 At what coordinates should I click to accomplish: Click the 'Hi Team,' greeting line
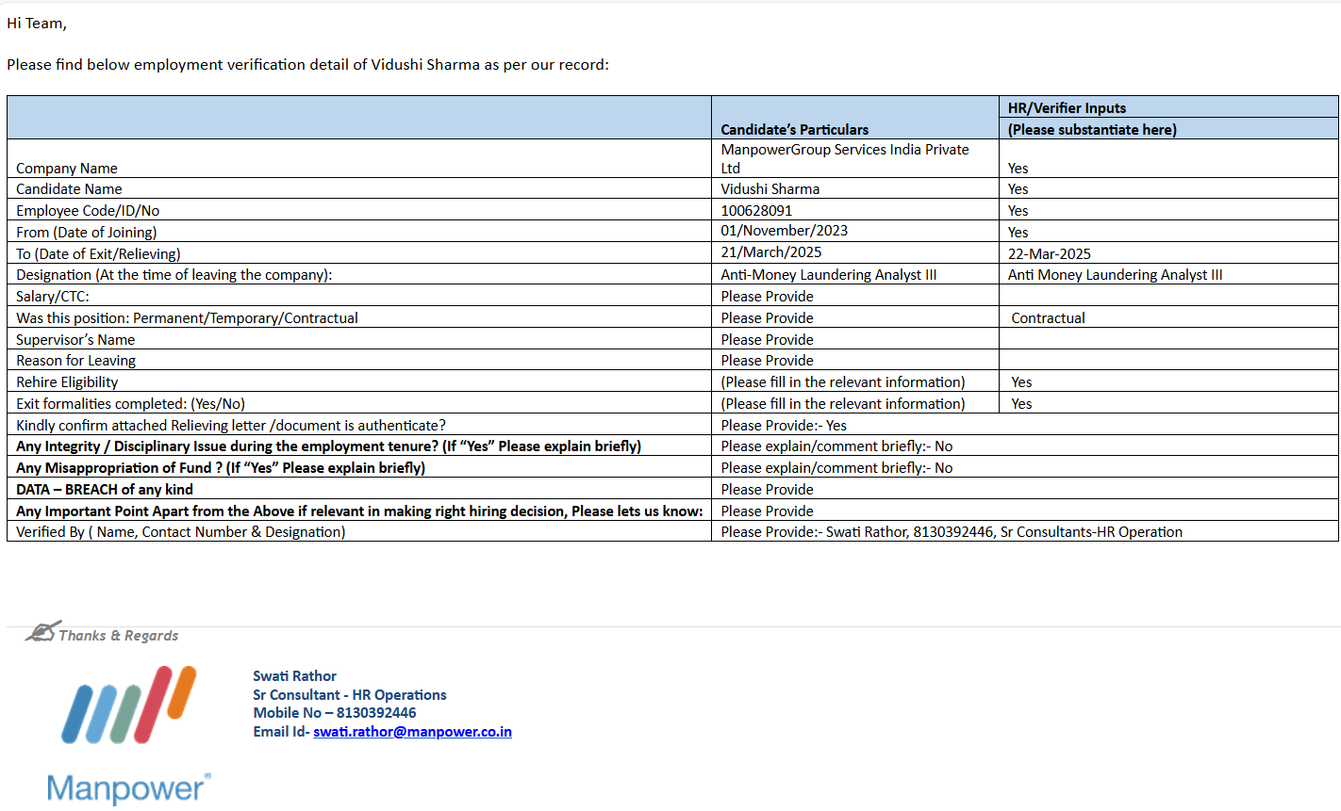(37, 24)
